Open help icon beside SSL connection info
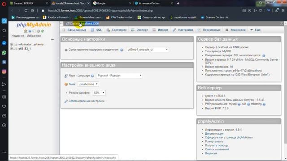The width and height of the screenshot is (287, 161). (264, 55)
